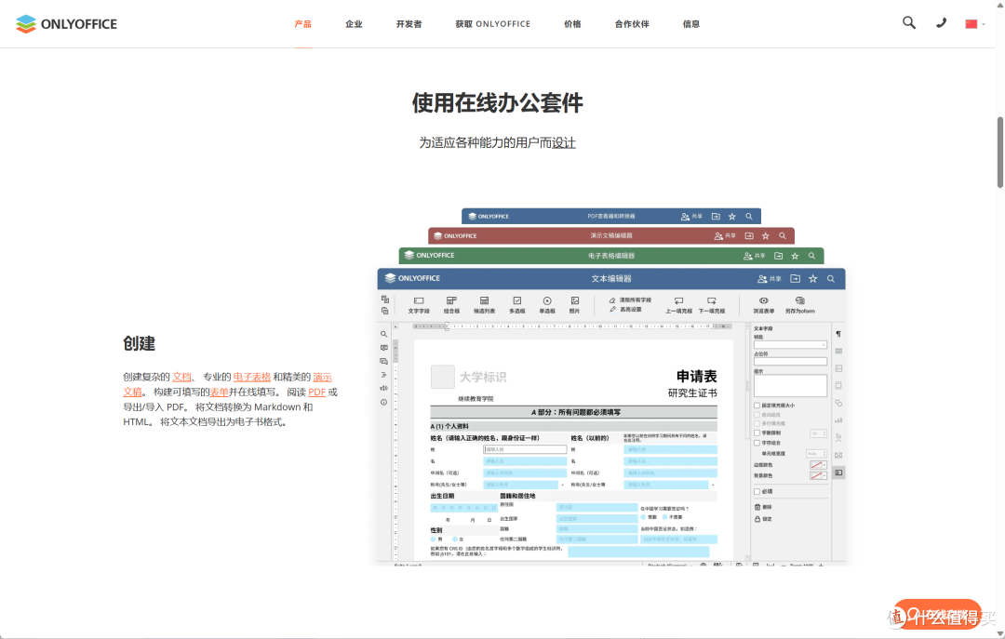
Task: Click 高亮设置 highlight settings
Action: pos(625,309)
